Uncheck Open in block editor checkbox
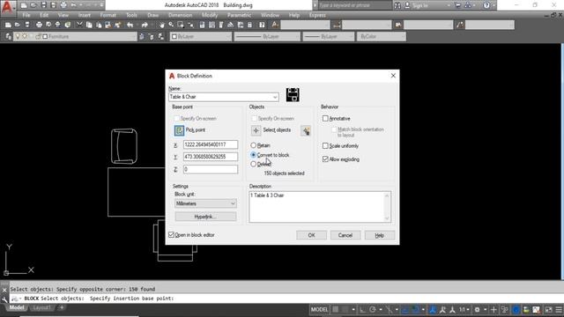564x317 pixels. 171,235
